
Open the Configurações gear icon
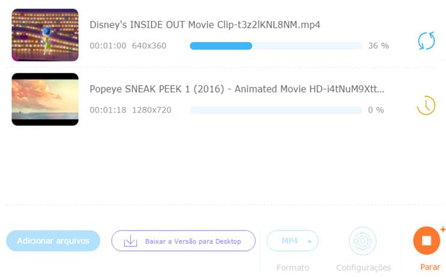coord(362,241)
